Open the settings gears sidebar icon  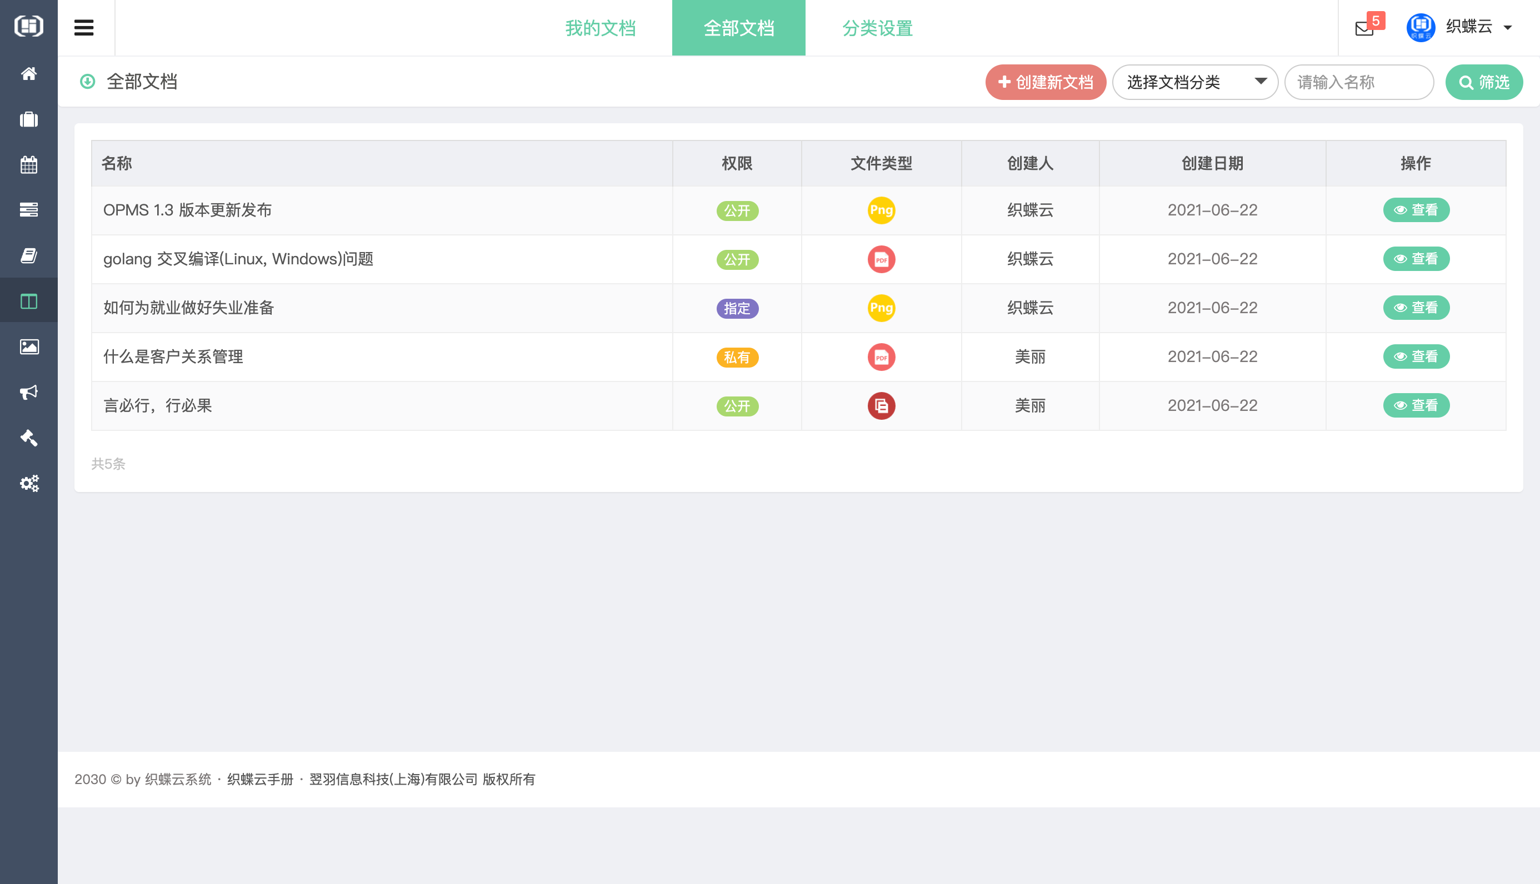click(28, 483)
